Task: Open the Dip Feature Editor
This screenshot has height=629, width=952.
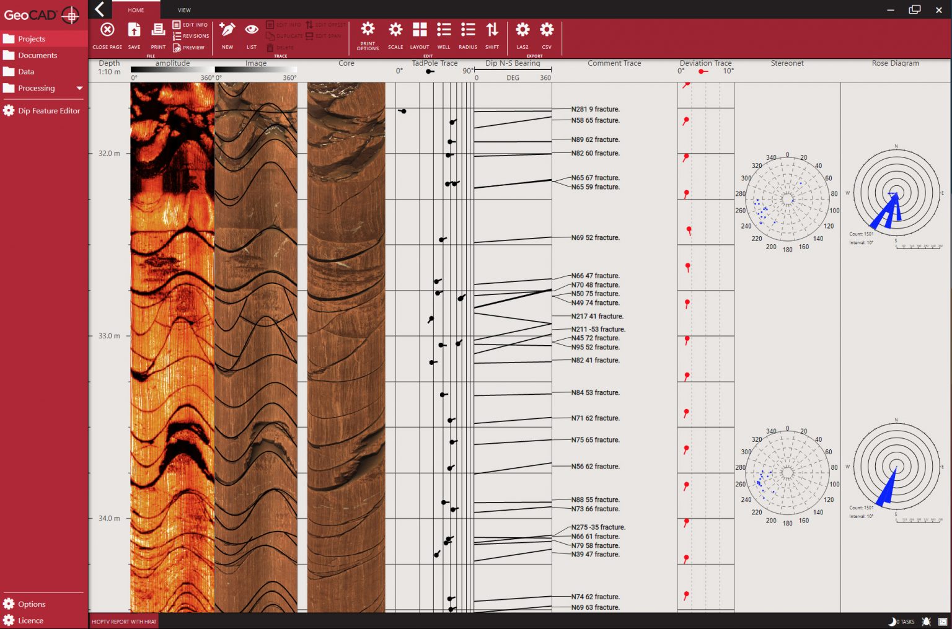Action: pos(49,110)
